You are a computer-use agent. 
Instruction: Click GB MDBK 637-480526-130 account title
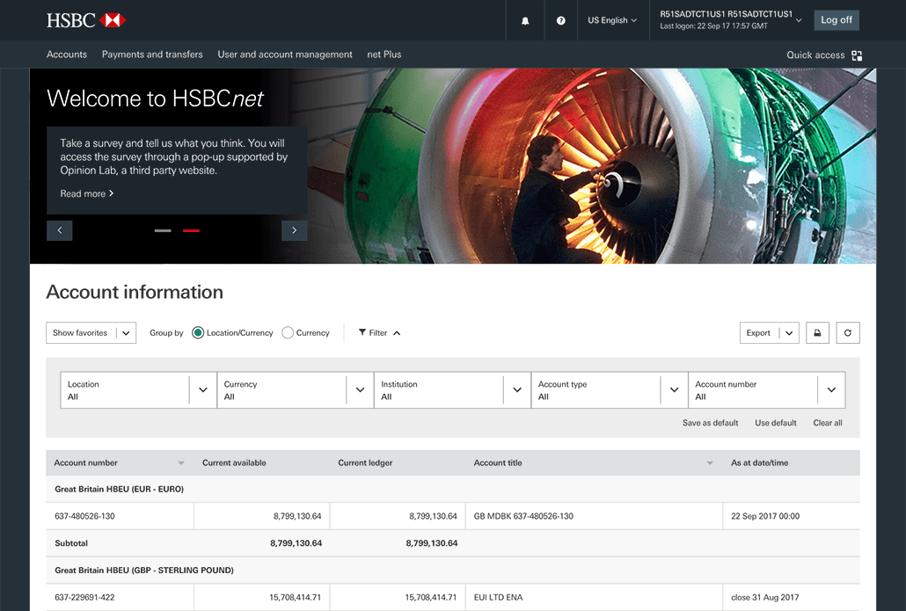tap(523, 516)
